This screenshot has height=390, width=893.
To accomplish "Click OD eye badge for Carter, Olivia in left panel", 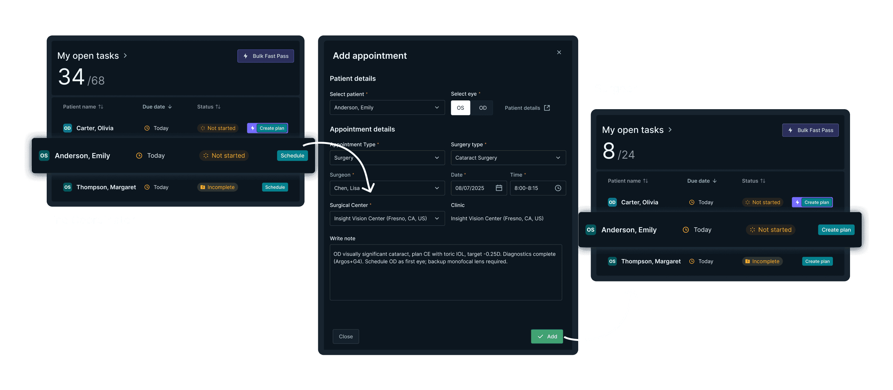I will [x=67, y=128].
